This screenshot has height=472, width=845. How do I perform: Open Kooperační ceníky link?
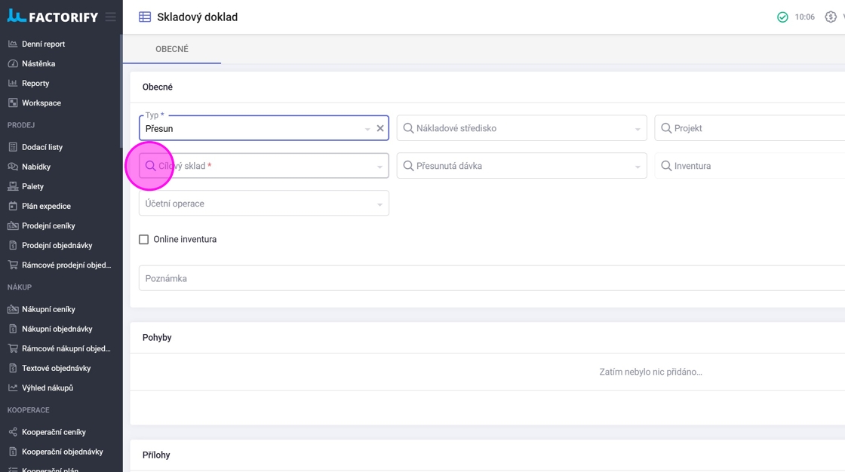point(54,432)
